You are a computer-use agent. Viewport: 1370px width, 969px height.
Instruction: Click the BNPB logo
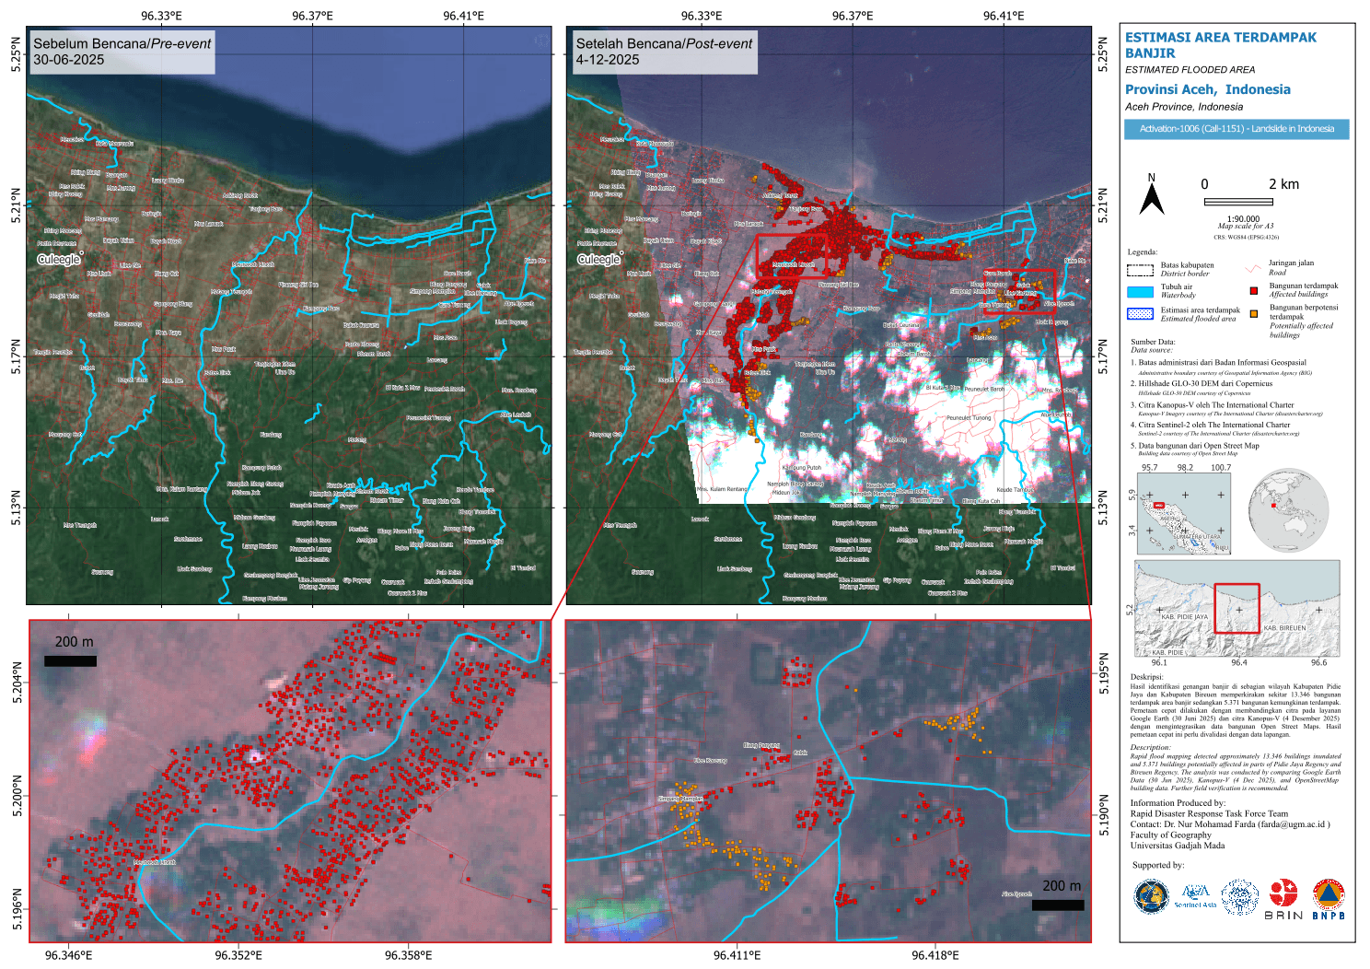pos(1329,899)
